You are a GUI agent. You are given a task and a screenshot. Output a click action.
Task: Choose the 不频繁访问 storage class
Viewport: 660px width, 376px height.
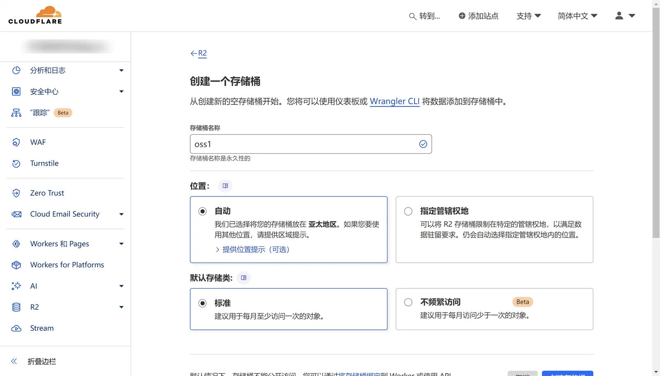tap(408, 302)
